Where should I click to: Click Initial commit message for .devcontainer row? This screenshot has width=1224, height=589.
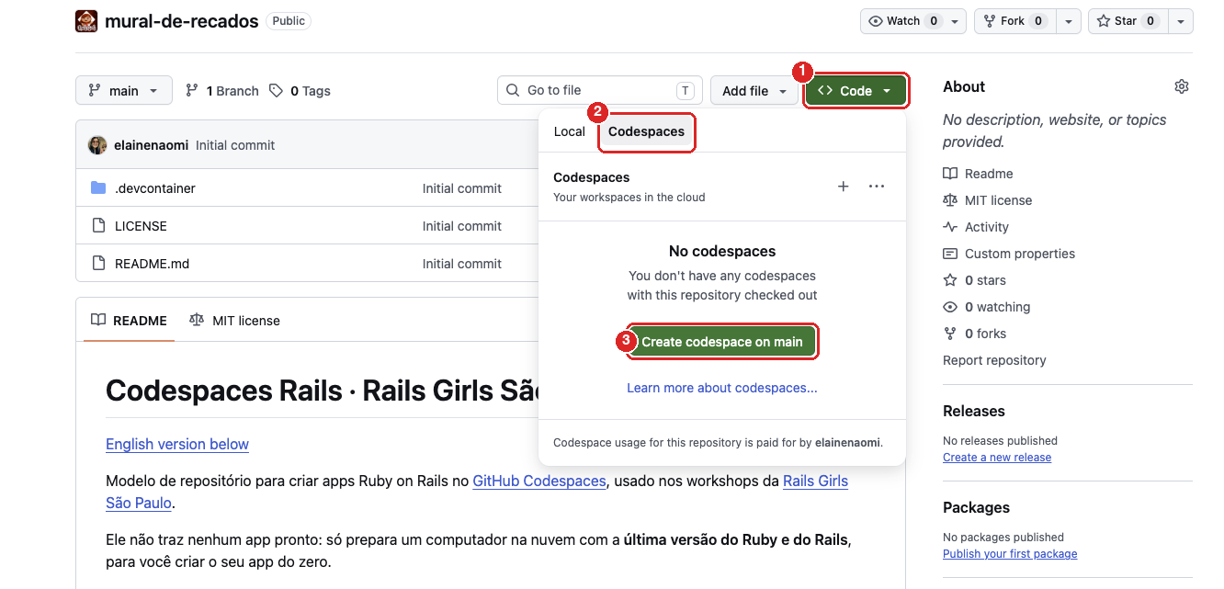pyautogui.click(x=462, y=188)
